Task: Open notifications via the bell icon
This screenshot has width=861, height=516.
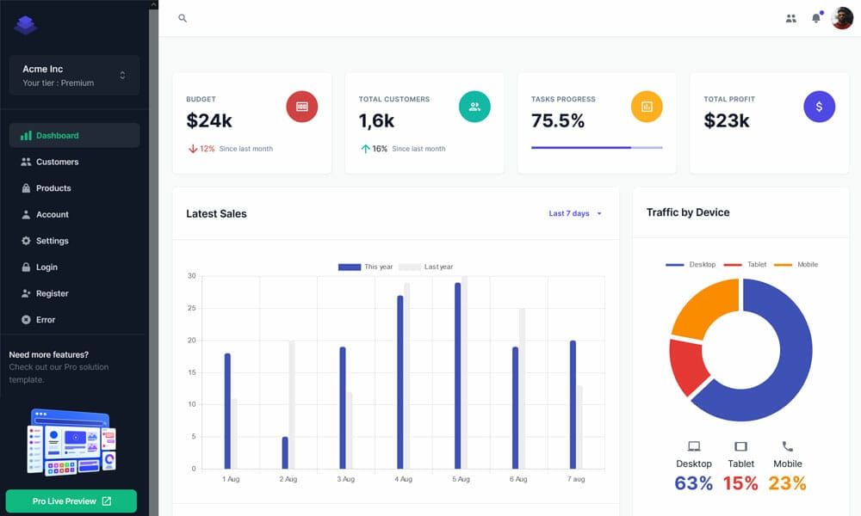Action: pos(815,17)
